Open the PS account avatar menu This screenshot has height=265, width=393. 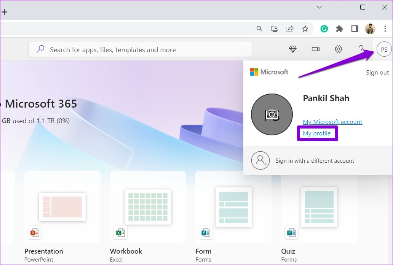[x=383, y=49]
